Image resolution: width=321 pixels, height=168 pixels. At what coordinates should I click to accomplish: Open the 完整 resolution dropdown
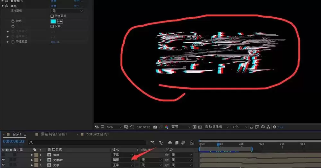(181, 127)
